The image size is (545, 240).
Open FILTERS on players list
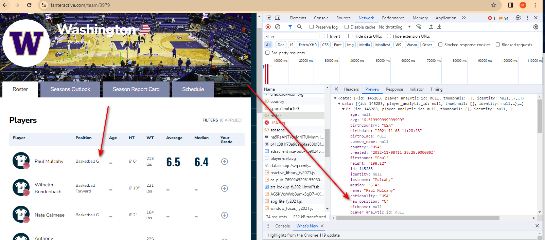point(210,120)
